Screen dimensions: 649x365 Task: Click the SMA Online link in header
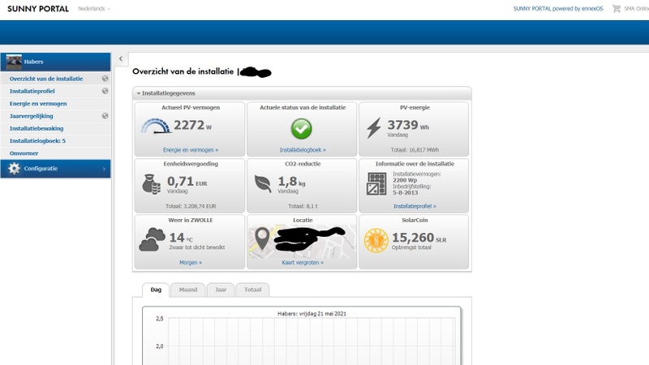[x=636, y=9]
